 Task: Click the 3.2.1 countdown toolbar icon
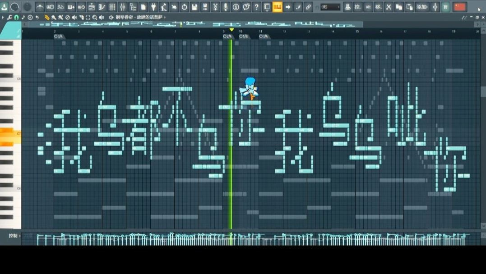click(61, 7)
